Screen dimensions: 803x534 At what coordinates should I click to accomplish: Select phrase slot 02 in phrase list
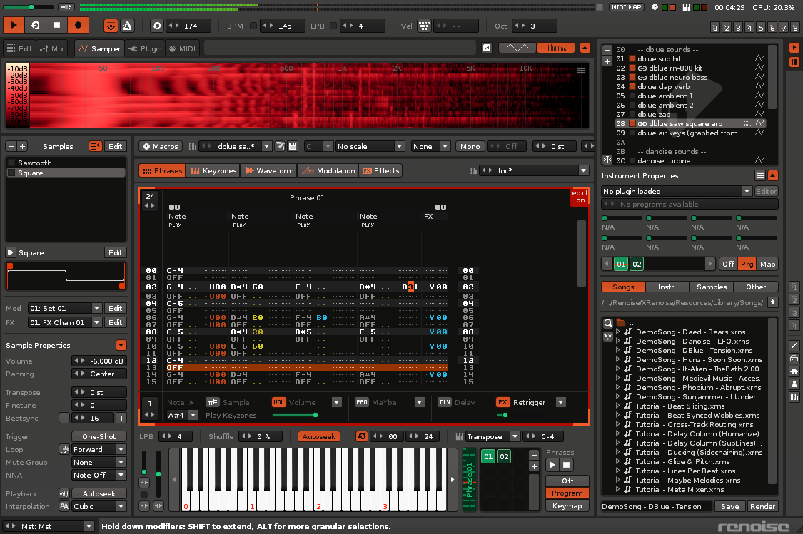(x=504, y=456)
